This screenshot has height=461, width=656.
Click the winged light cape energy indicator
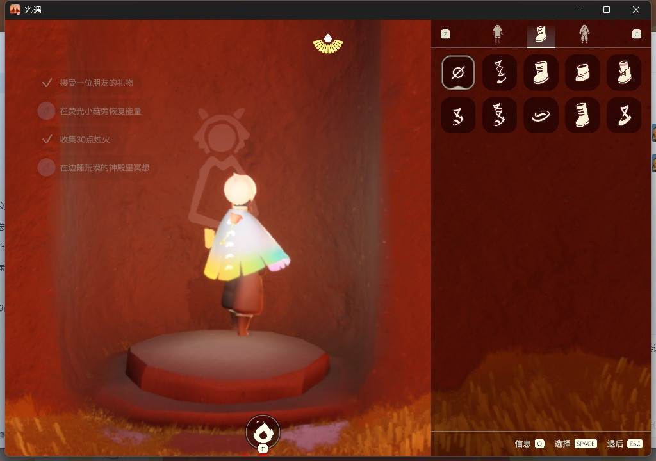tap(328, 44)
